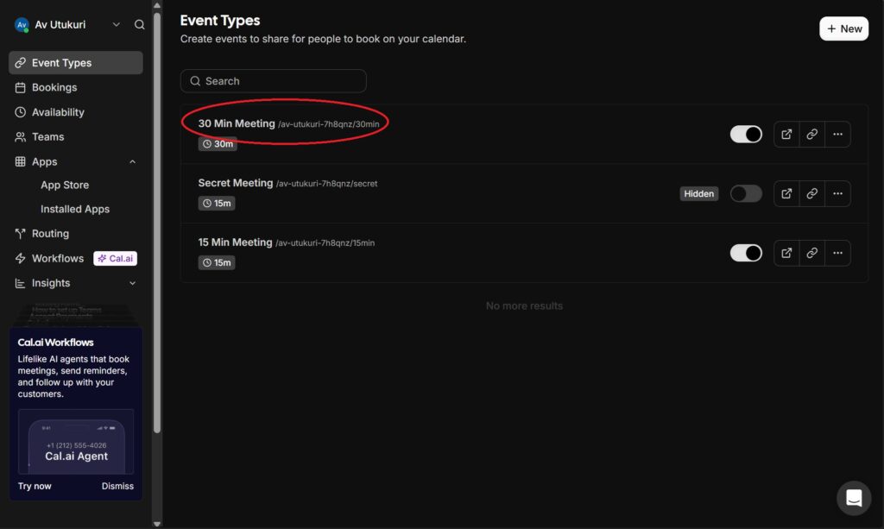Open the Availability page
884x529 pixels.
coord(58,112)
